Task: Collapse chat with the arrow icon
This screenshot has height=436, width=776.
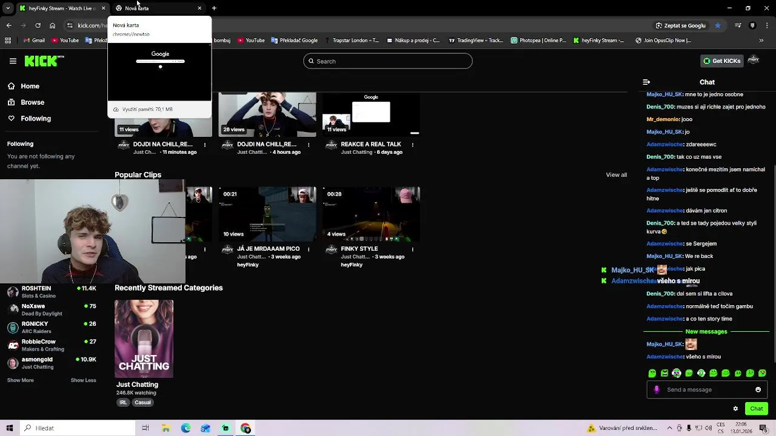Action: [x=646, y=82]
